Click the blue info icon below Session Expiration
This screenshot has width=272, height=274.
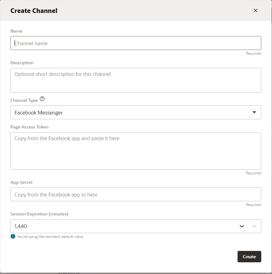[x=13, y=236]
